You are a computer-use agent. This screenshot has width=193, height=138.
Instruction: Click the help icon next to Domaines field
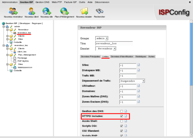[x=139, y=91]
